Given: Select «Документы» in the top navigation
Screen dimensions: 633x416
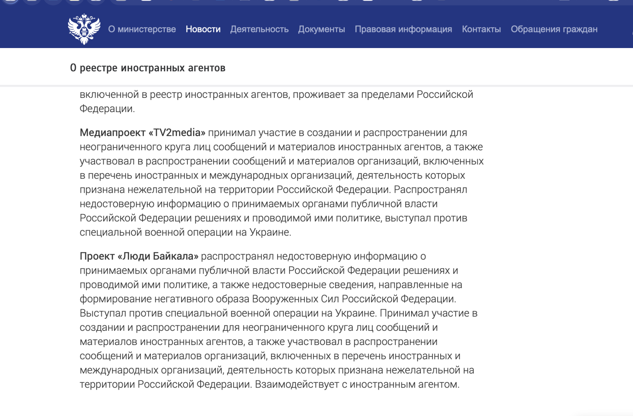Looking at the screenshot, I should 321,29.
